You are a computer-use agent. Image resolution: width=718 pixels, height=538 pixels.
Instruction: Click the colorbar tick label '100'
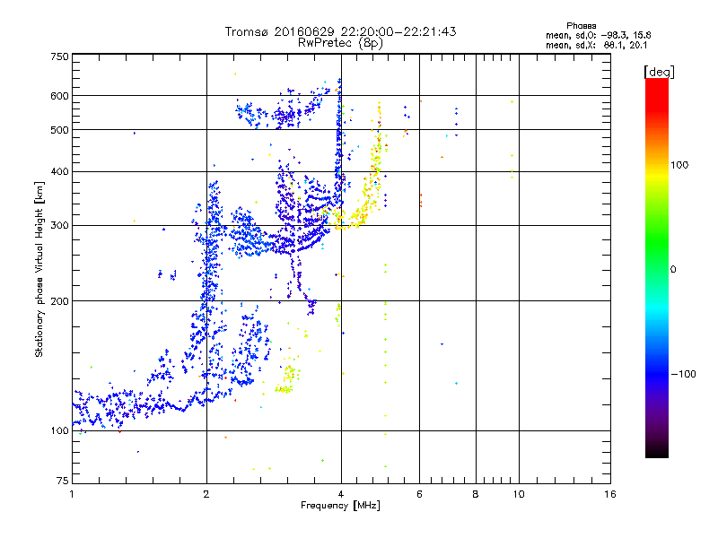point(679,165)
